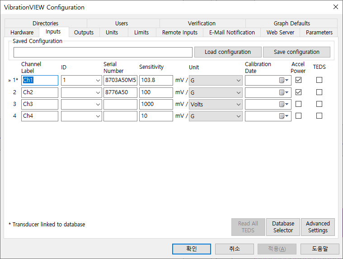The width and height of the screenshot is (343, 259).
Task: Open the Unit dropdown for channel 2
Action: click(x=216, y=93)
